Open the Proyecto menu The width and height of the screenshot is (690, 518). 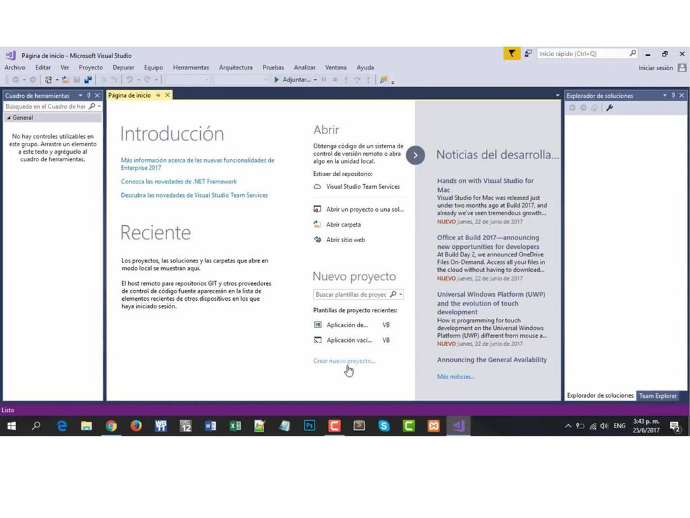click(91, 67)
